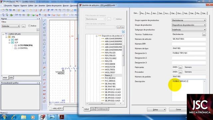Open the Extras dropdown button
The height and width of the screenshot is (120, 213).
click(x=156, y=110)
